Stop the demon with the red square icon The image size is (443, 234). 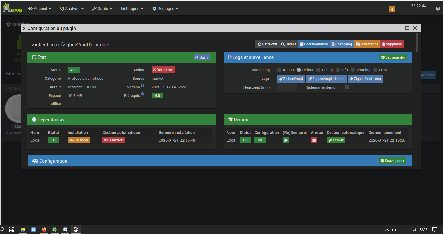pos(314,140)
